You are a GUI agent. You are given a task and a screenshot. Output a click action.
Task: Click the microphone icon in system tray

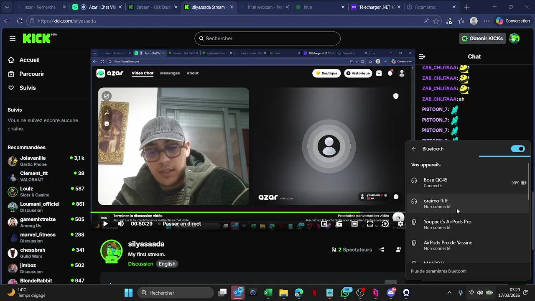(x=461, y=293)
